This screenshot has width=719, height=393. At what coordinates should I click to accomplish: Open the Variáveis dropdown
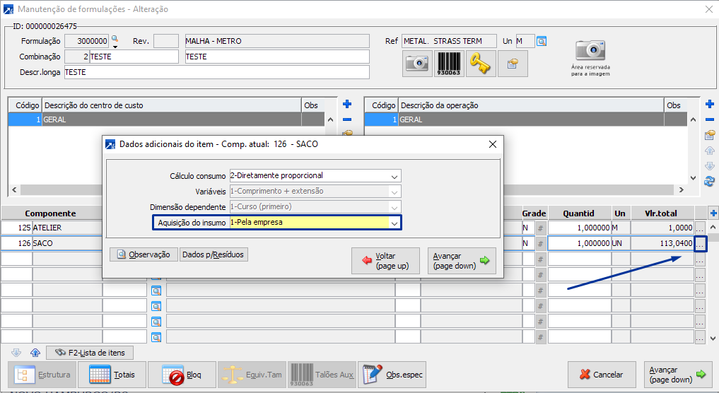394,192
